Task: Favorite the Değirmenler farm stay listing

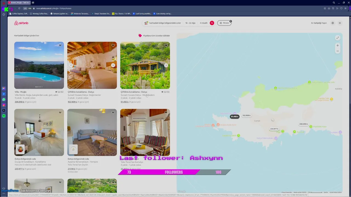Action: point(113,45)
